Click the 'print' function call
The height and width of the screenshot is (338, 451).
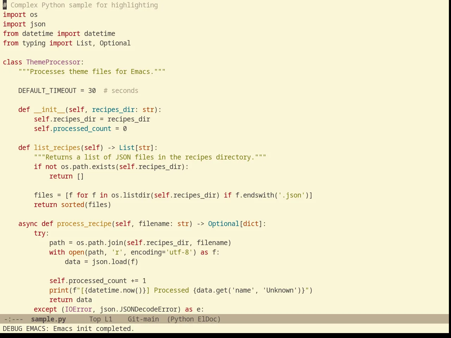[59, 290]
